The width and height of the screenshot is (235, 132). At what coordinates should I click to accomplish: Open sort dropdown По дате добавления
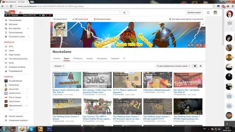[173, 66]
